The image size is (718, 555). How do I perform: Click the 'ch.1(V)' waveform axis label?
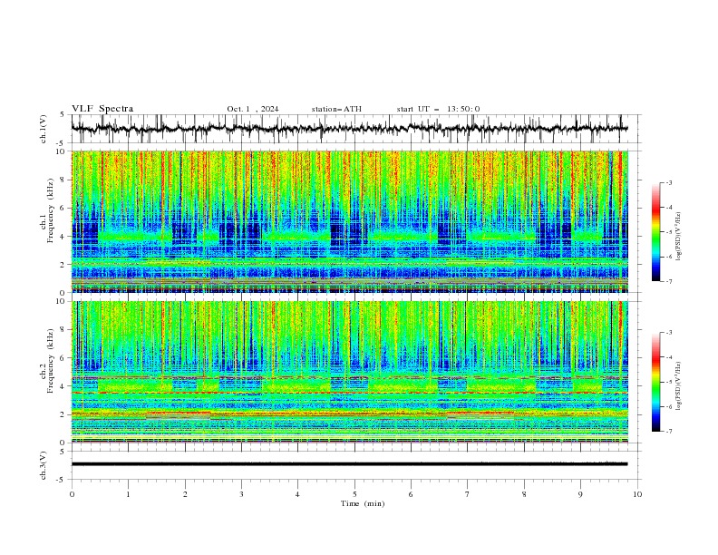tap(44, 129)
